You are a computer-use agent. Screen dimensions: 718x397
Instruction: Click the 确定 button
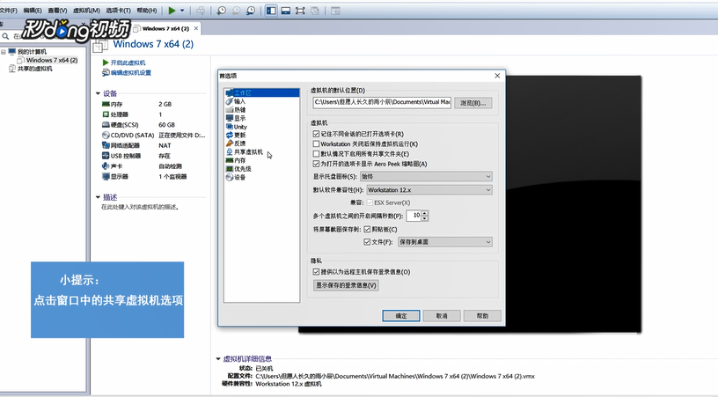pos(401,315)
